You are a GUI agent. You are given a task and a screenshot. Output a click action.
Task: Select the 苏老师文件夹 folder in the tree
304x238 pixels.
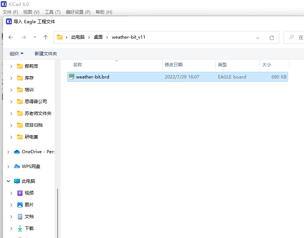click(x=38, y=113)
